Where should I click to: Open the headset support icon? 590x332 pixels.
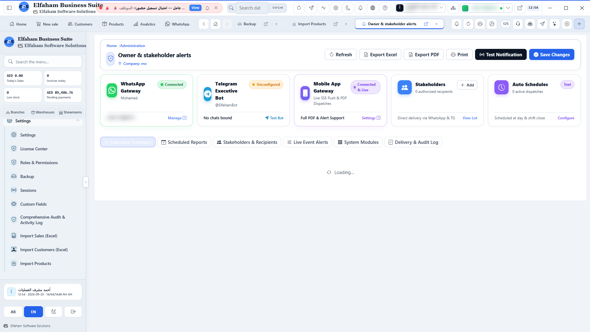(x=518, y=24)
